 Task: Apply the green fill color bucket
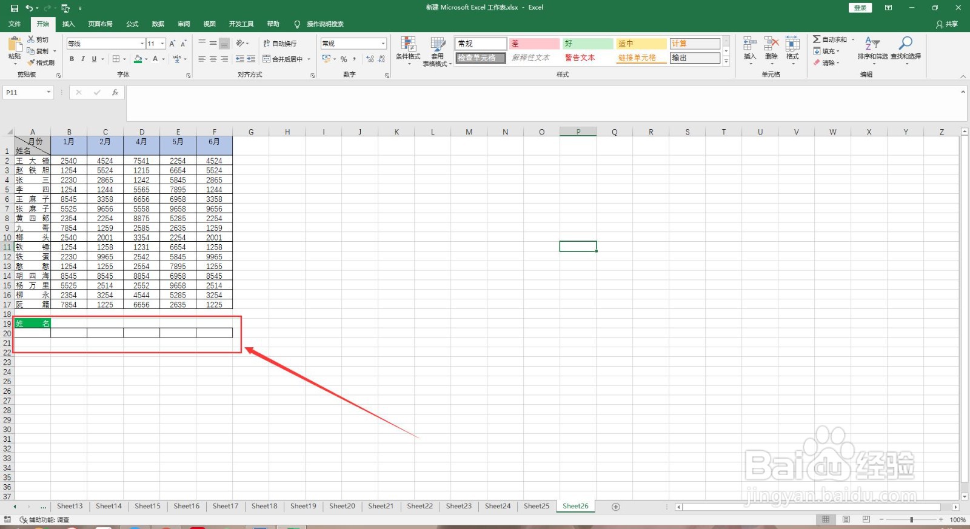[138, 59]
